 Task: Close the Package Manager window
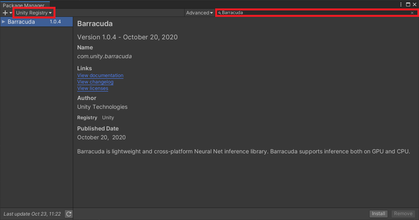click(x=415, y=4)
